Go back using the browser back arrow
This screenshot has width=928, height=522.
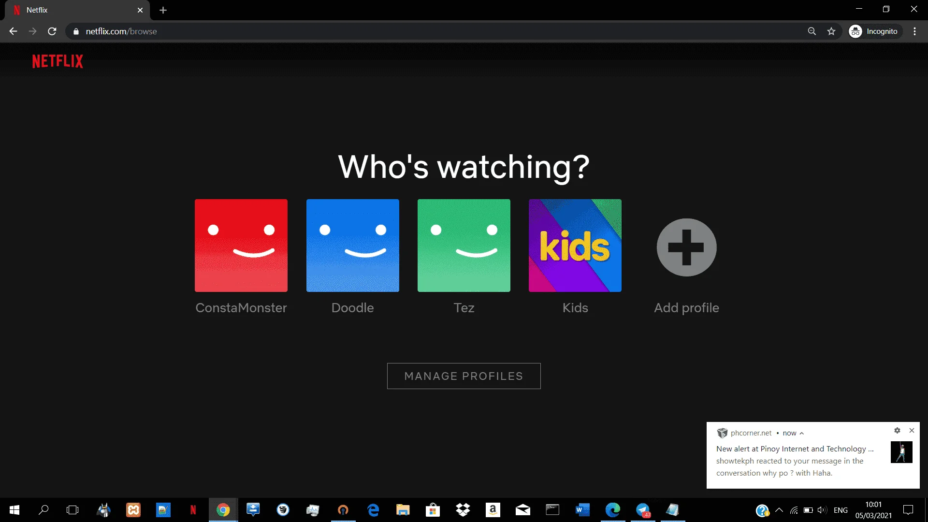click(x=13, y=31)
